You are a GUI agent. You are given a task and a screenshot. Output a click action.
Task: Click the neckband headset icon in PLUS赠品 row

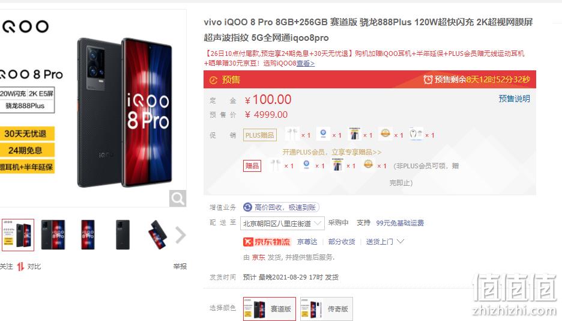pyautogui.click(x=416, y=134)
